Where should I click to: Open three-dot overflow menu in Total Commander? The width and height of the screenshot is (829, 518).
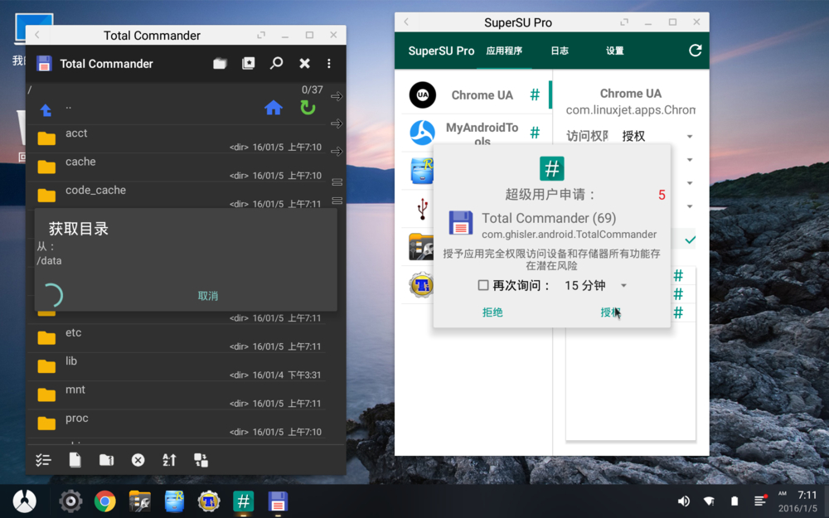click(329, 64)
